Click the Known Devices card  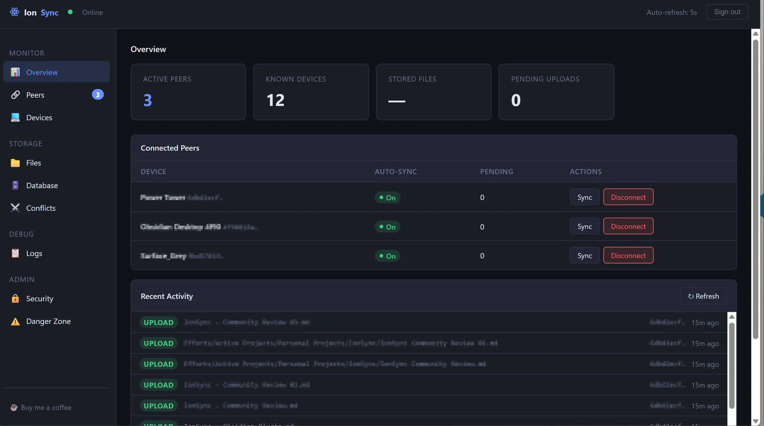311,92
